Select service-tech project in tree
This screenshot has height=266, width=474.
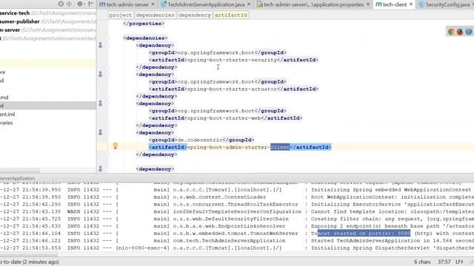(x=48, y=13)
